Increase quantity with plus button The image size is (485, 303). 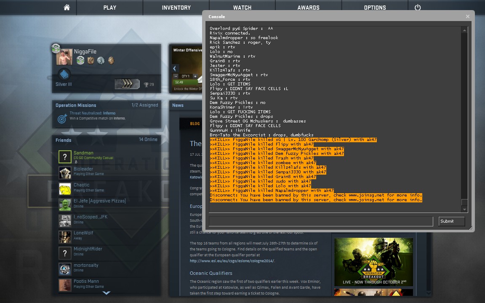195,76
